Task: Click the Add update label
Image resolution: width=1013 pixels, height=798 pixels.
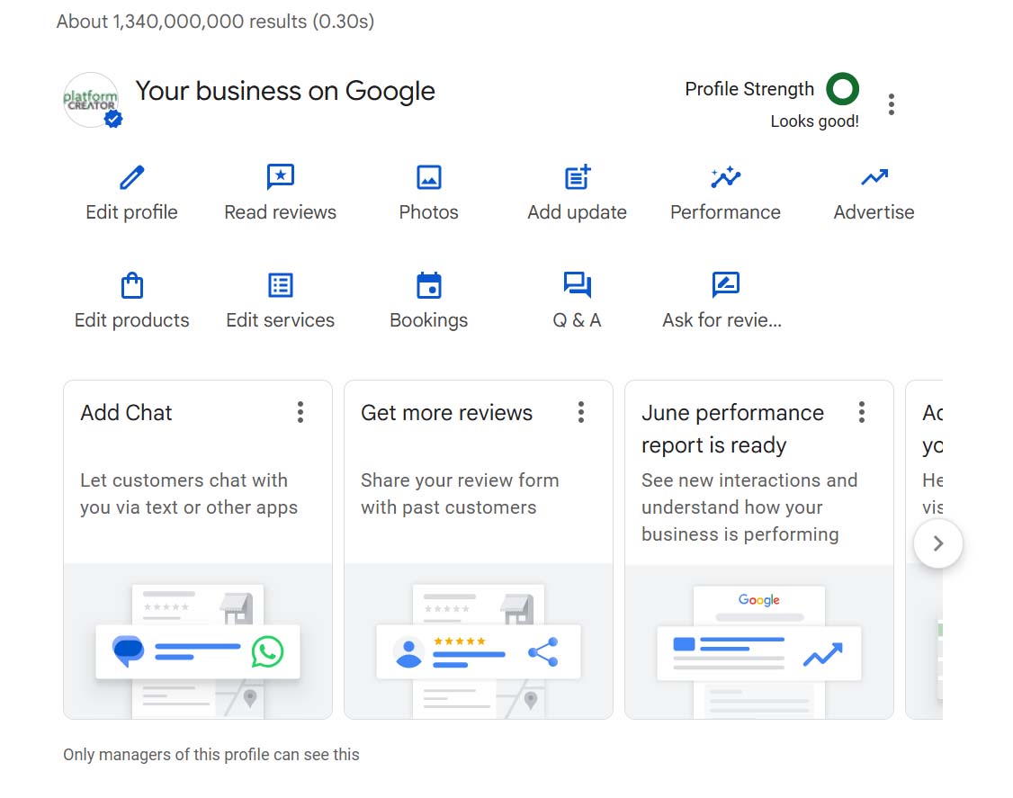Action: (577, 212)
